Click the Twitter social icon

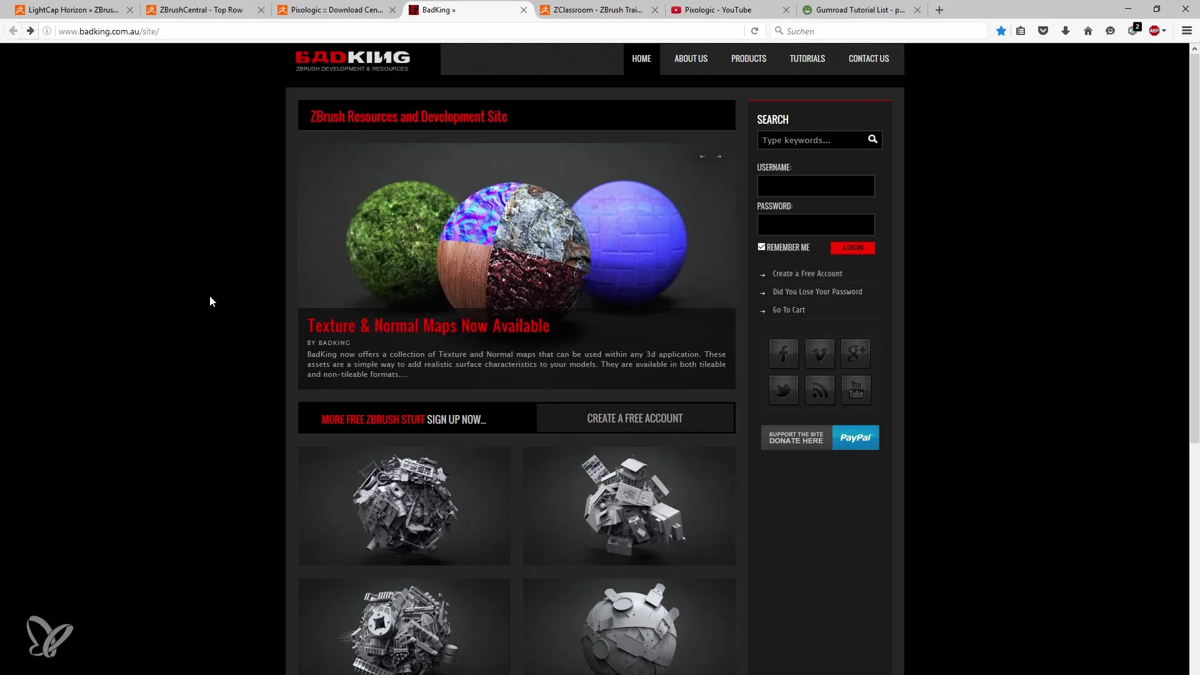point(784,388)
